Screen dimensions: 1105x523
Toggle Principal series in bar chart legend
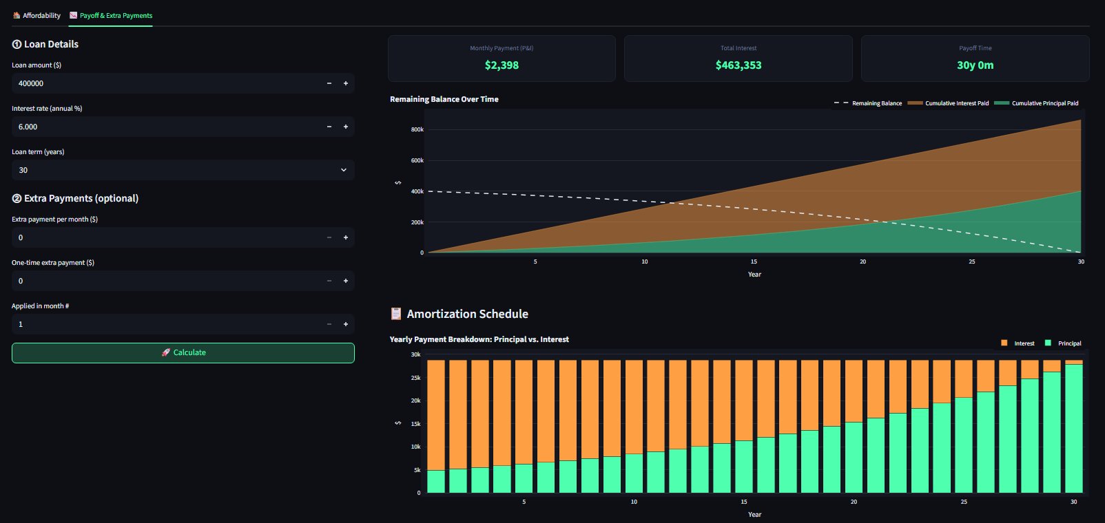pos(1063,343)
